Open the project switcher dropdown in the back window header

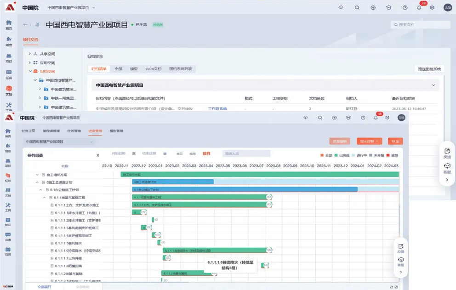coord(94,8)
